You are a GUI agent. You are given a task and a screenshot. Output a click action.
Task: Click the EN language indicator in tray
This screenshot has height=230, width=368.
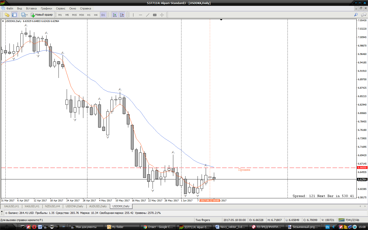327,227
